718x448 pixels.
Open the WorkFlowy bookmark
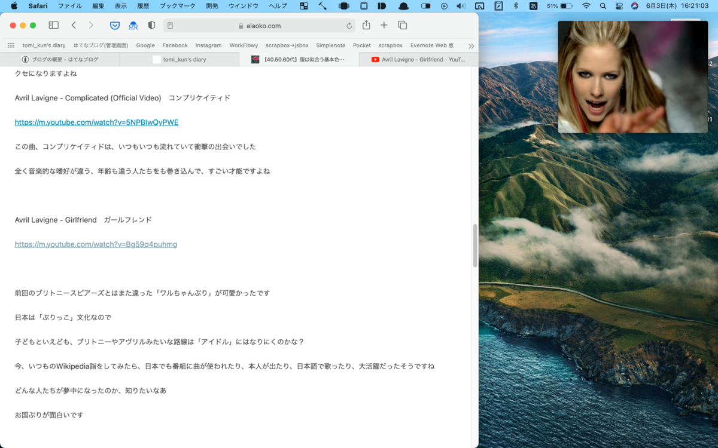pos(244,45)
